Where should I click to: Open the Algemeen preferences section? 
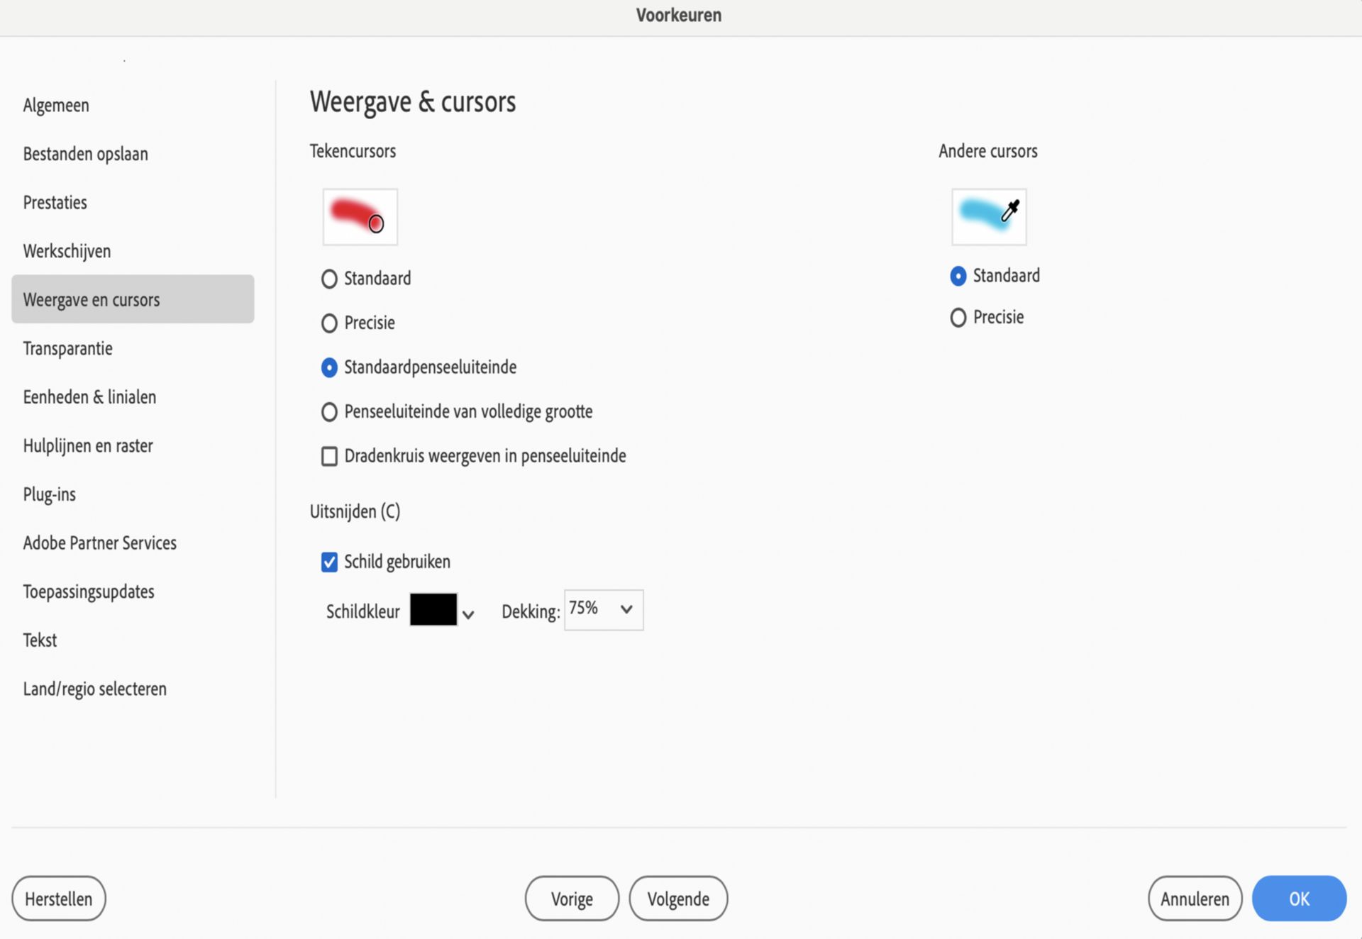133,105
